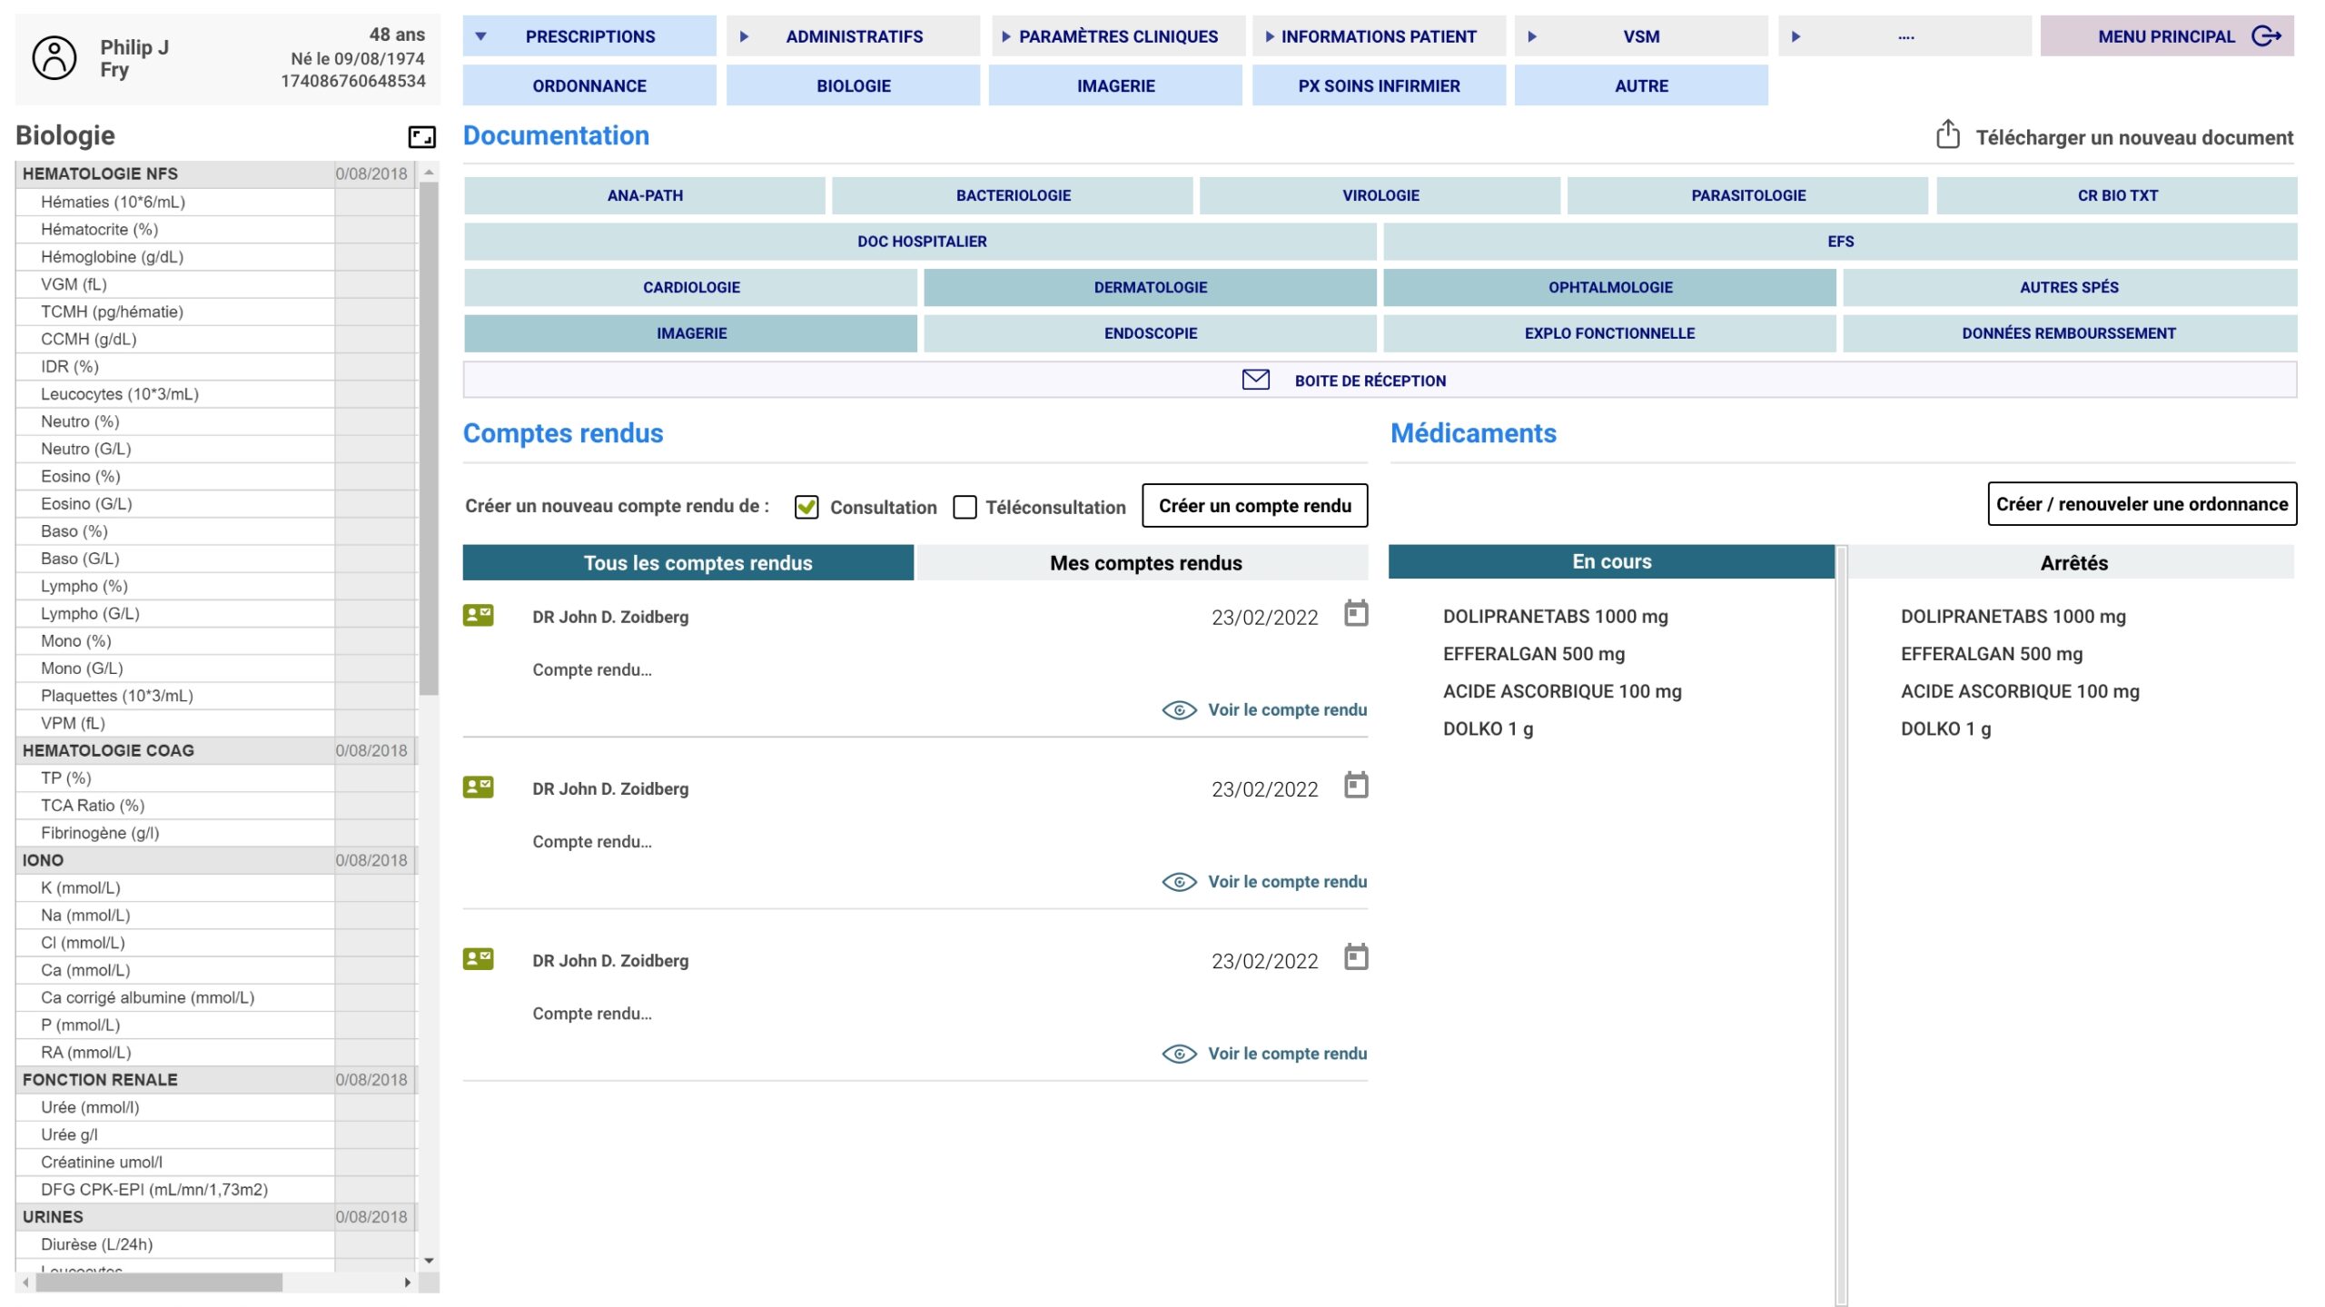Screen dimensions: 2325x1307
Task: Click eye icon to view first compte rendu
Action: pos(1179,710)
